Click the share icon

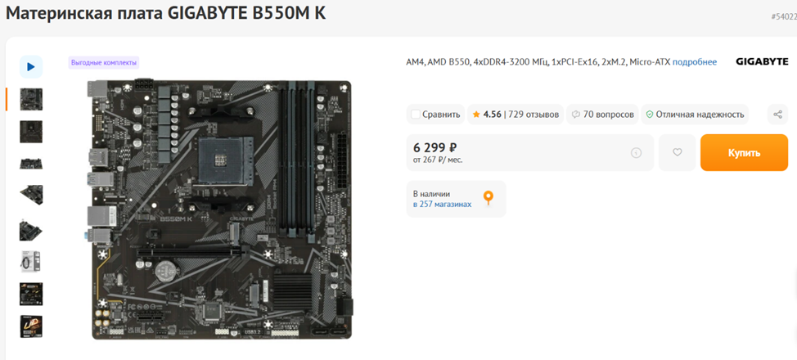(x=777, y=115)
